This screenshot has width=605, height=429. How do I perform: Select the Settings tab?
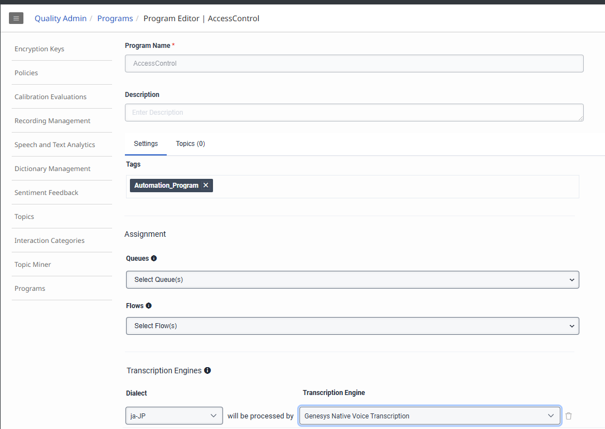point(146,144)
